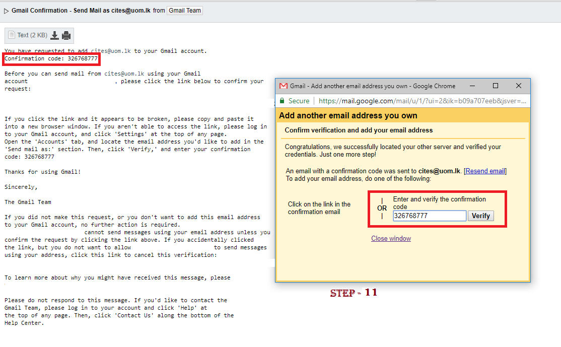This screenshot has height=347, width=561.
Task: Click the 'Secure' label in address bar
Action: click(299, 101)
